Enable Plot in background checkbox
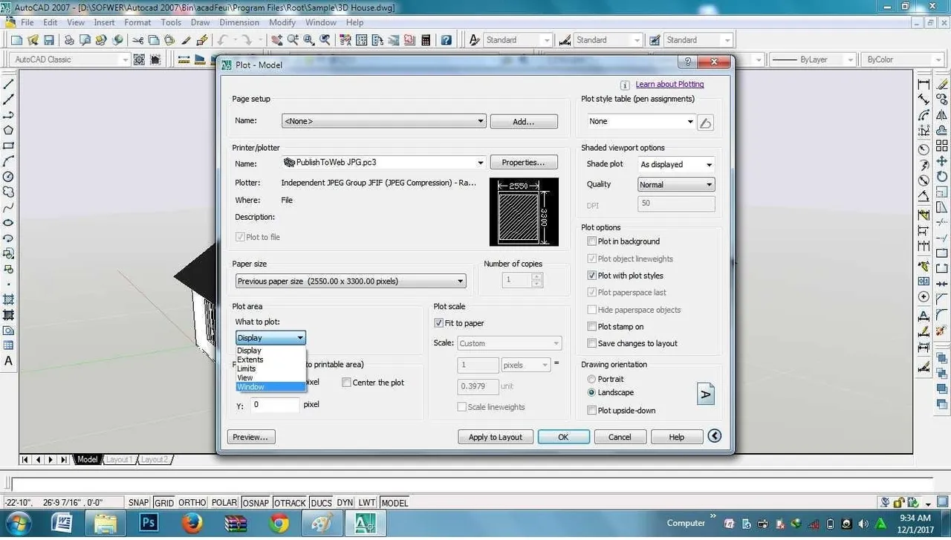Viewport: 951px width, 540px height. (591, 241)
